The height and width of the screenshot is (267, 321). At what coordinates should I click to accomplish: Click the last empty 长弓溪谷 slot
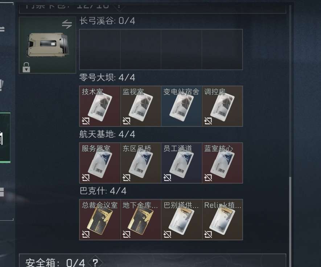tap(222, 50)
